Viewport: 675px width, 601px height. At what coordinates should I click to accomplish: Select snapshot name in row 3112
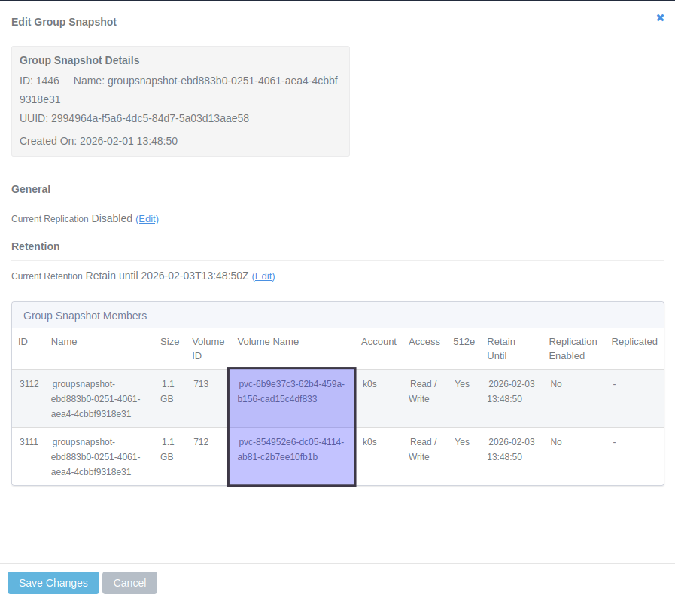96,399
